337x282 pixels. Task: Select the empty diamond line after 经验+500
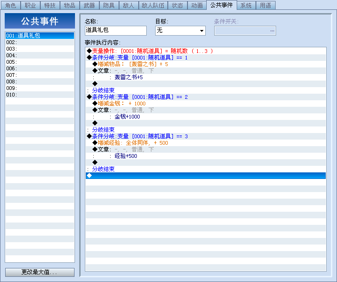(206, 163)
